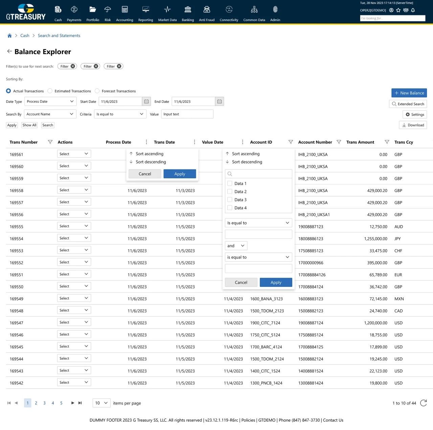Open the Cash module icon
433x430 pixels.
pos(58,9)
